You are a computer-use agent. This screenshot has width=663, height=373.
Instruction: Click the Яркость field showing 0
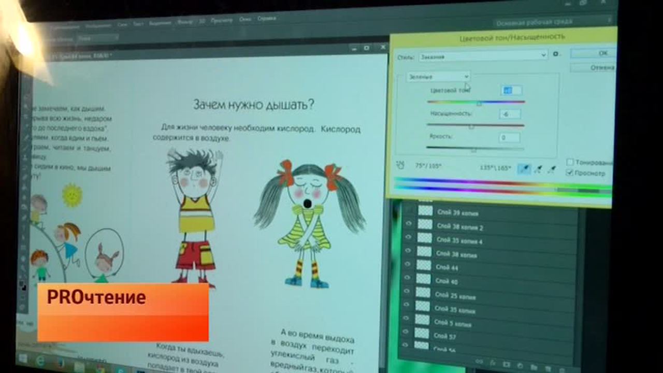pos(510,138)
